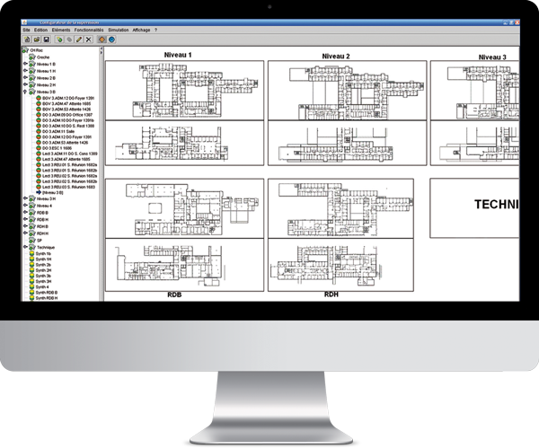Expand the Niveau 4 tree node

coord(25,206)
